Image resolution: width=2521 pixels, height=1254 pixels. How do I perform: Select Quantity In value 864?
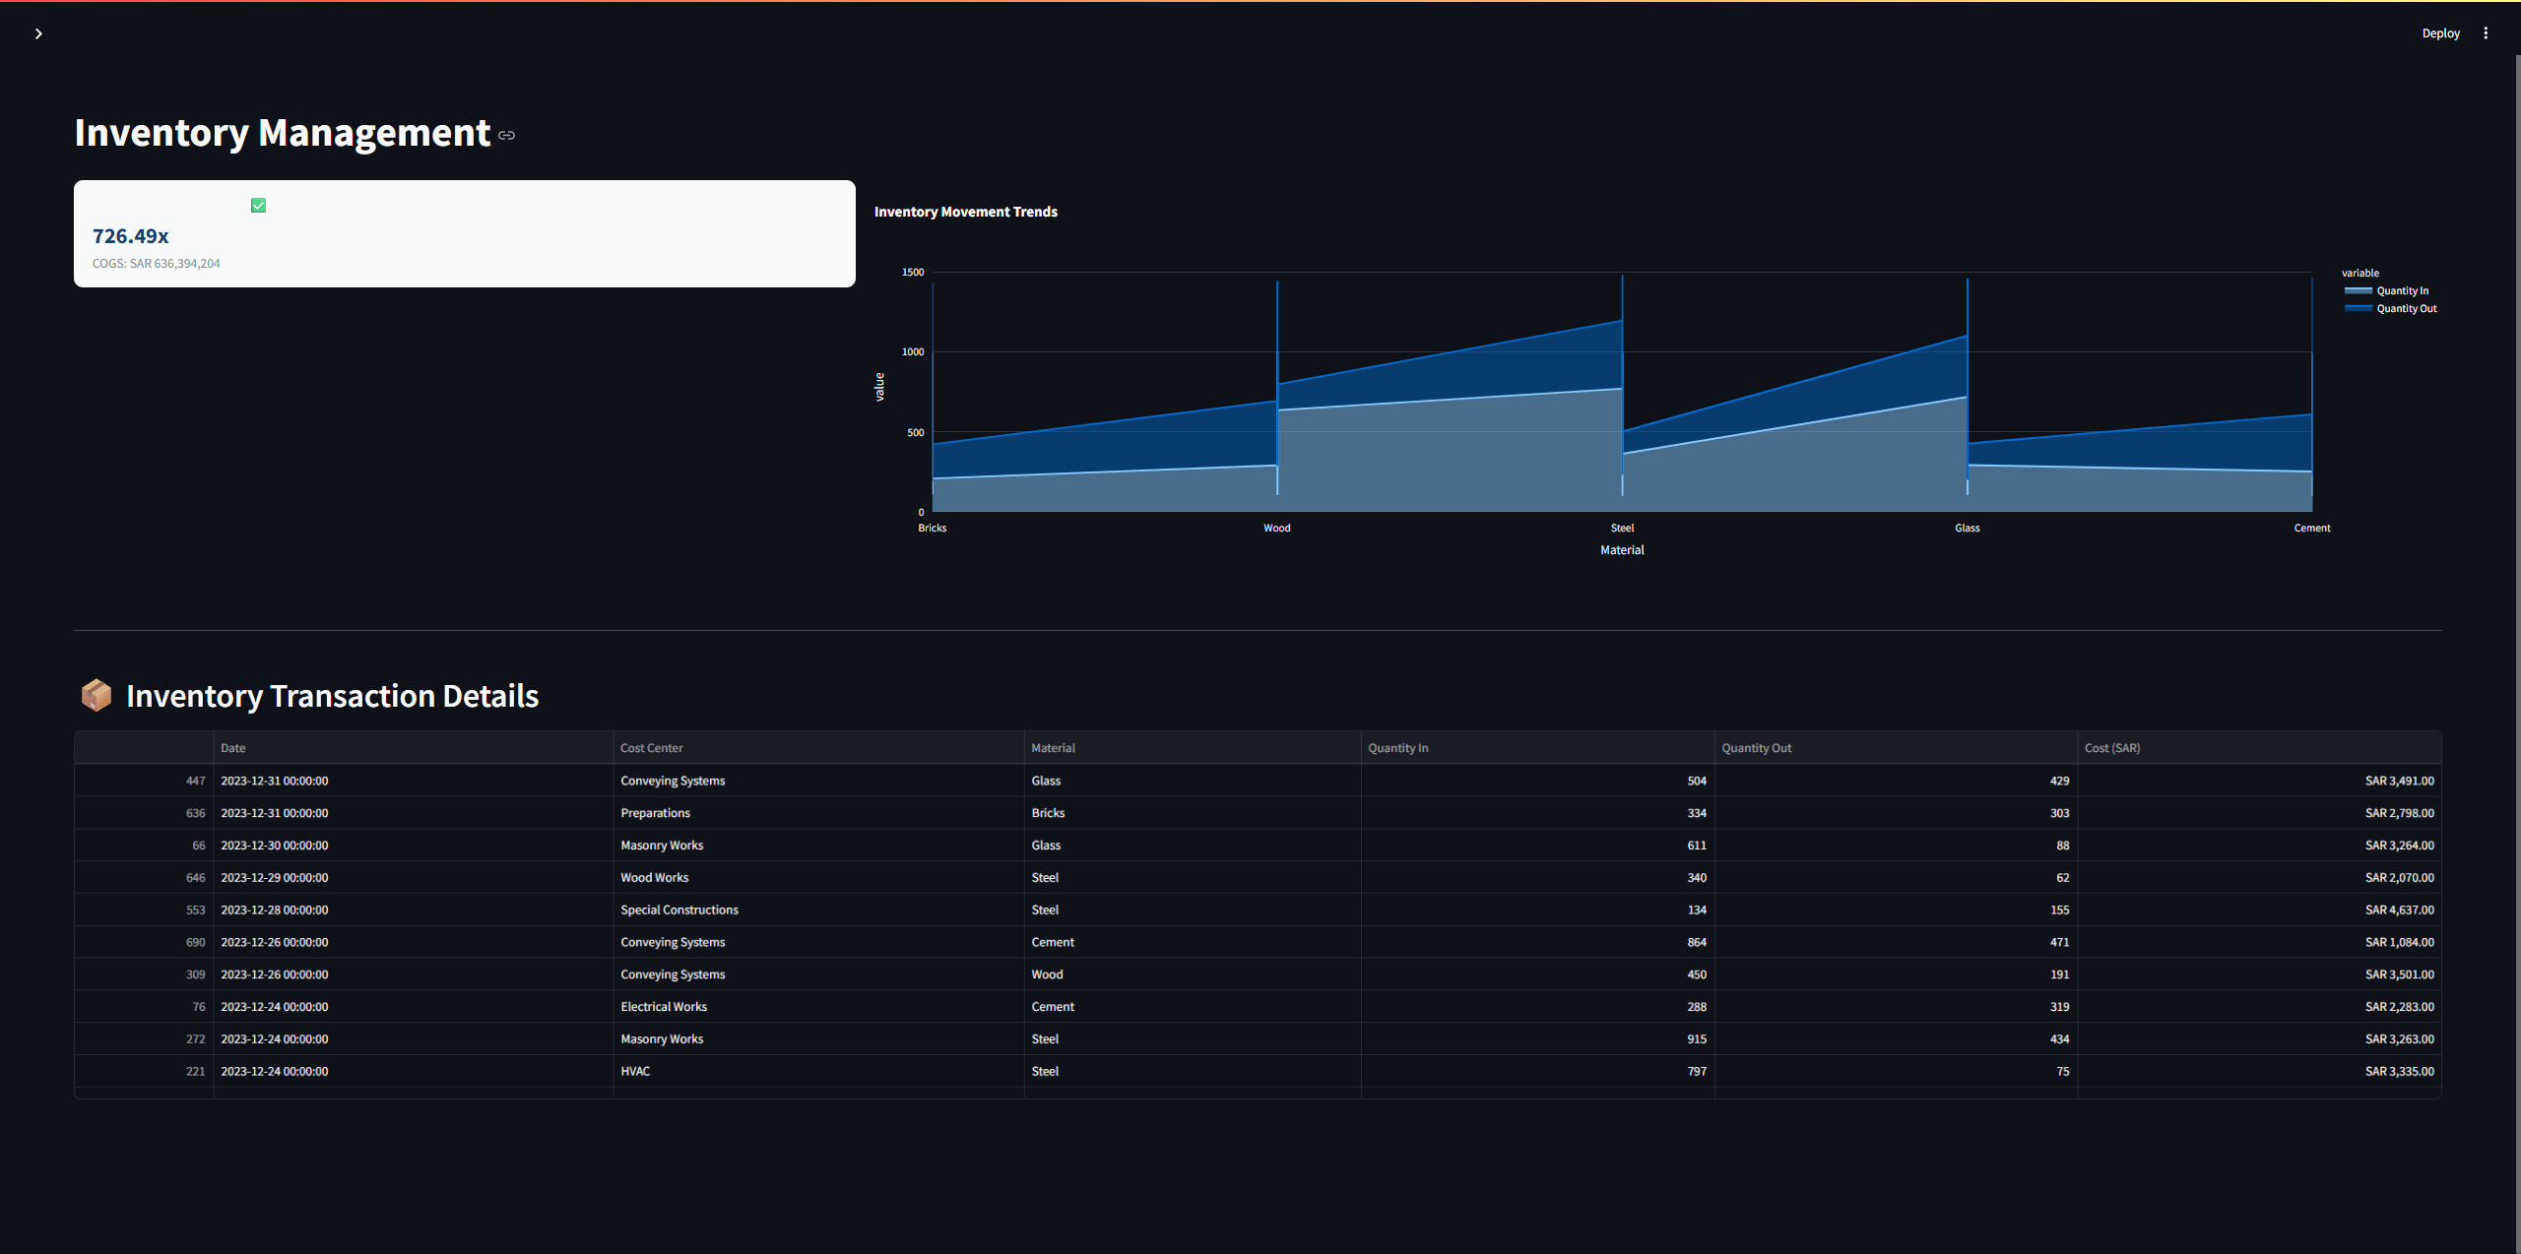point(1537,943)
